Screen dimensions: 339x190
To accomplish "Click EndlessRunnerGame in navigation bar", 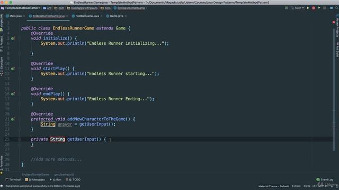I will tap(129, 8).
